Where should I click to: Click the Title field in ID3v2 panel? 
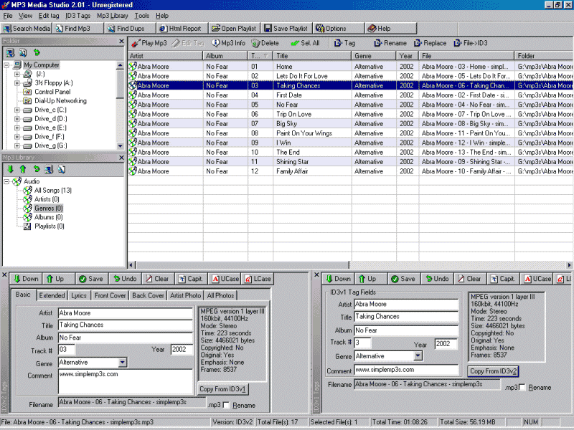(125, 325)
